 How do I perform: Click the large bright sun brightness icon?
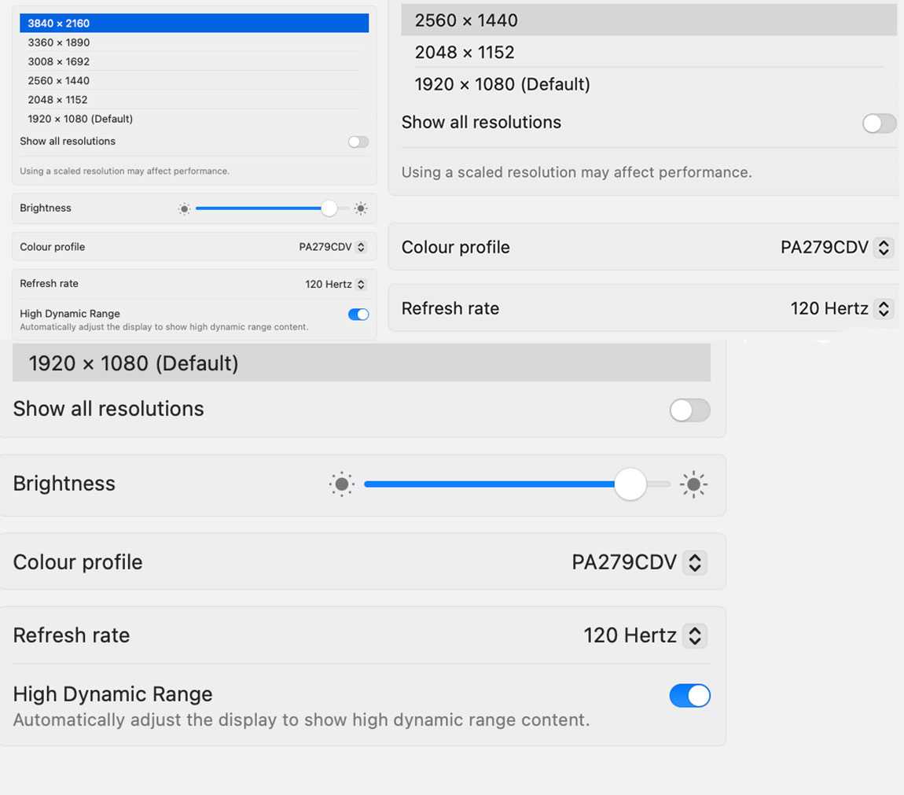click(693, 484)
